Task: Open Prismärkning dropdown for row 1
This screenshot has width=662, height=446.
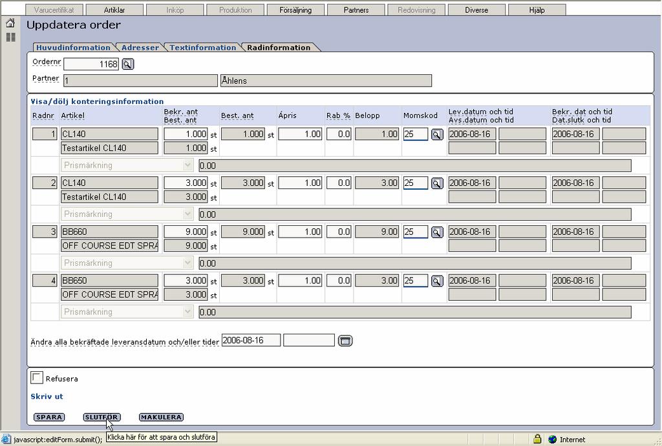Action: (127, 165)
